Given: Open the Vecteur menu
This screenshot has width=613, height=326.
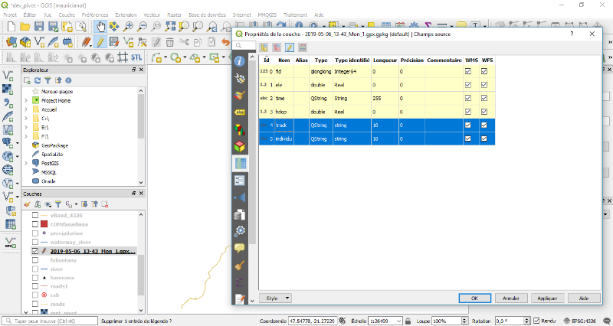Looking at the screenshot, I should point(152,15).
